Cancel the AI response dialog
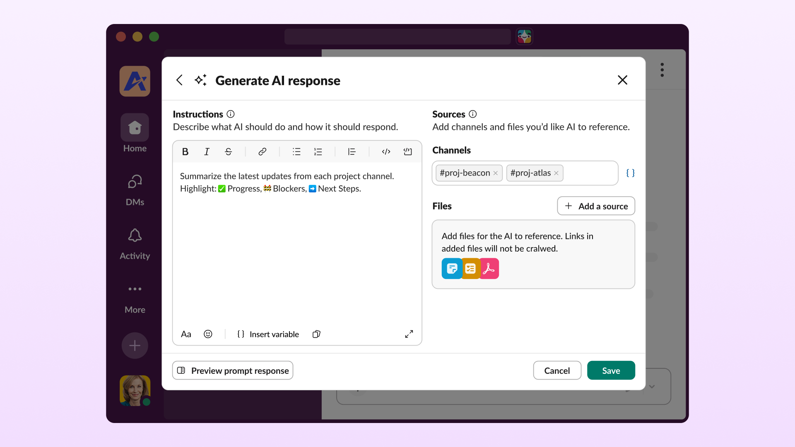795x447 pixels. [557, 370]
